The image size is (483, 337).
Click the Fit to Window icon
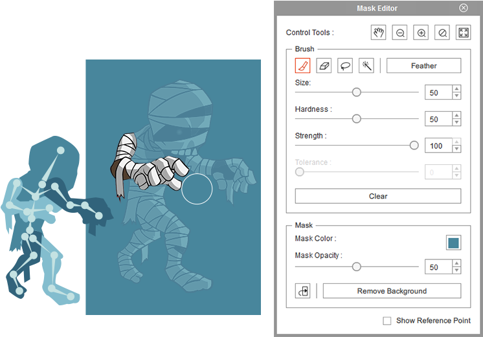[x=463, y=33]
